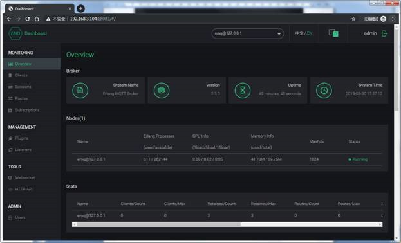
Task: Open a new browser tab
Action: 80,9
